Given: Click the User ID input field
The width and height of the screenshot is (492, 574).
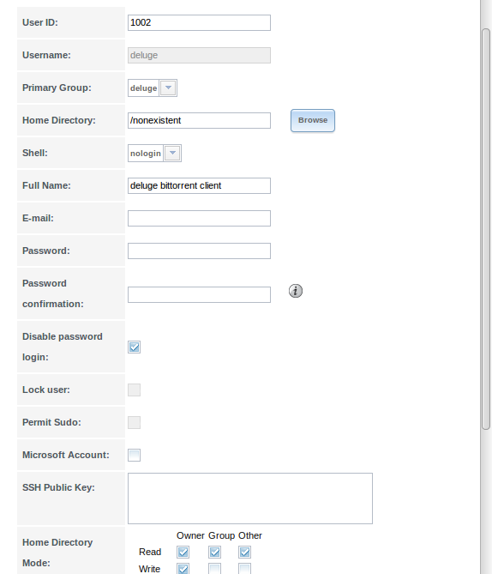Looking at the screenshot, I should (200, 22).
